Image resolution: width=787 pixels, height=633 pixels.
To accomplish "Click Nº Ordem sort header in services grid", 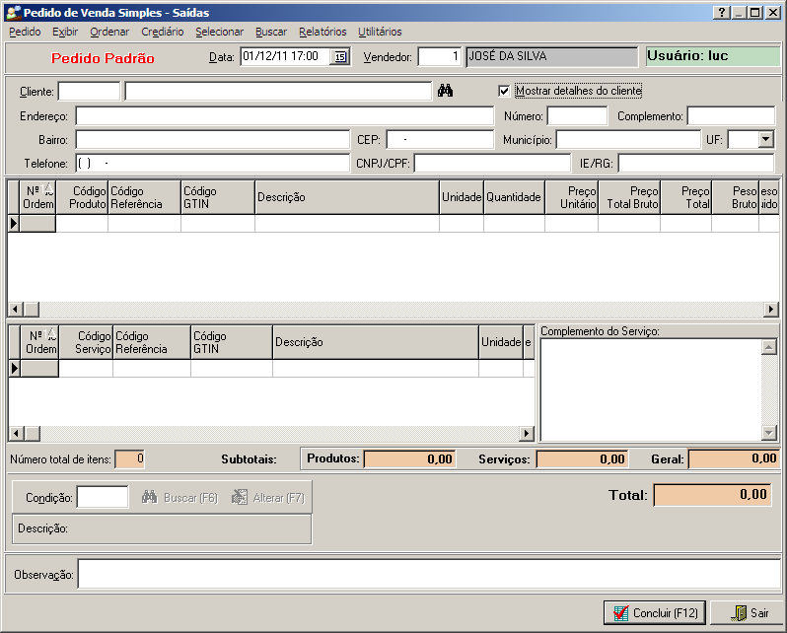I will 40,342.
